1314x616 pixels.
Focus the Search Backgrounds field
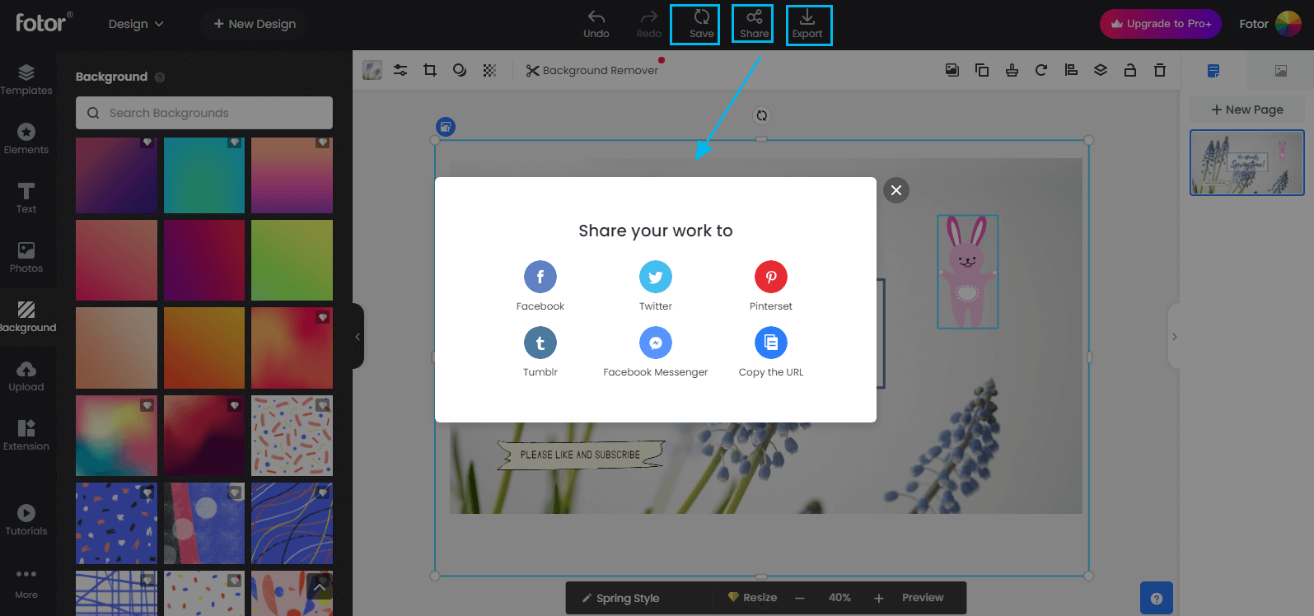pyautogui.click(x=204, y=113)
